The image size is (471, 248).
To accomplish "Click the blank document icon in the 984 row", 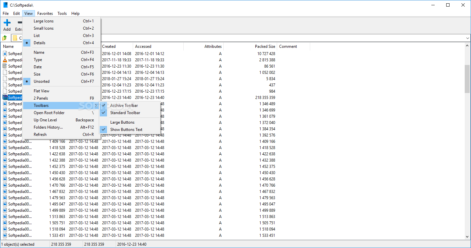I will (5, 91).
